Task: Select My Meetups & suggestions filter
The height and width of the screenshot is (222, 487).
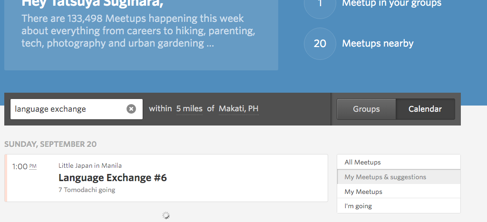Action: point(399,177)
